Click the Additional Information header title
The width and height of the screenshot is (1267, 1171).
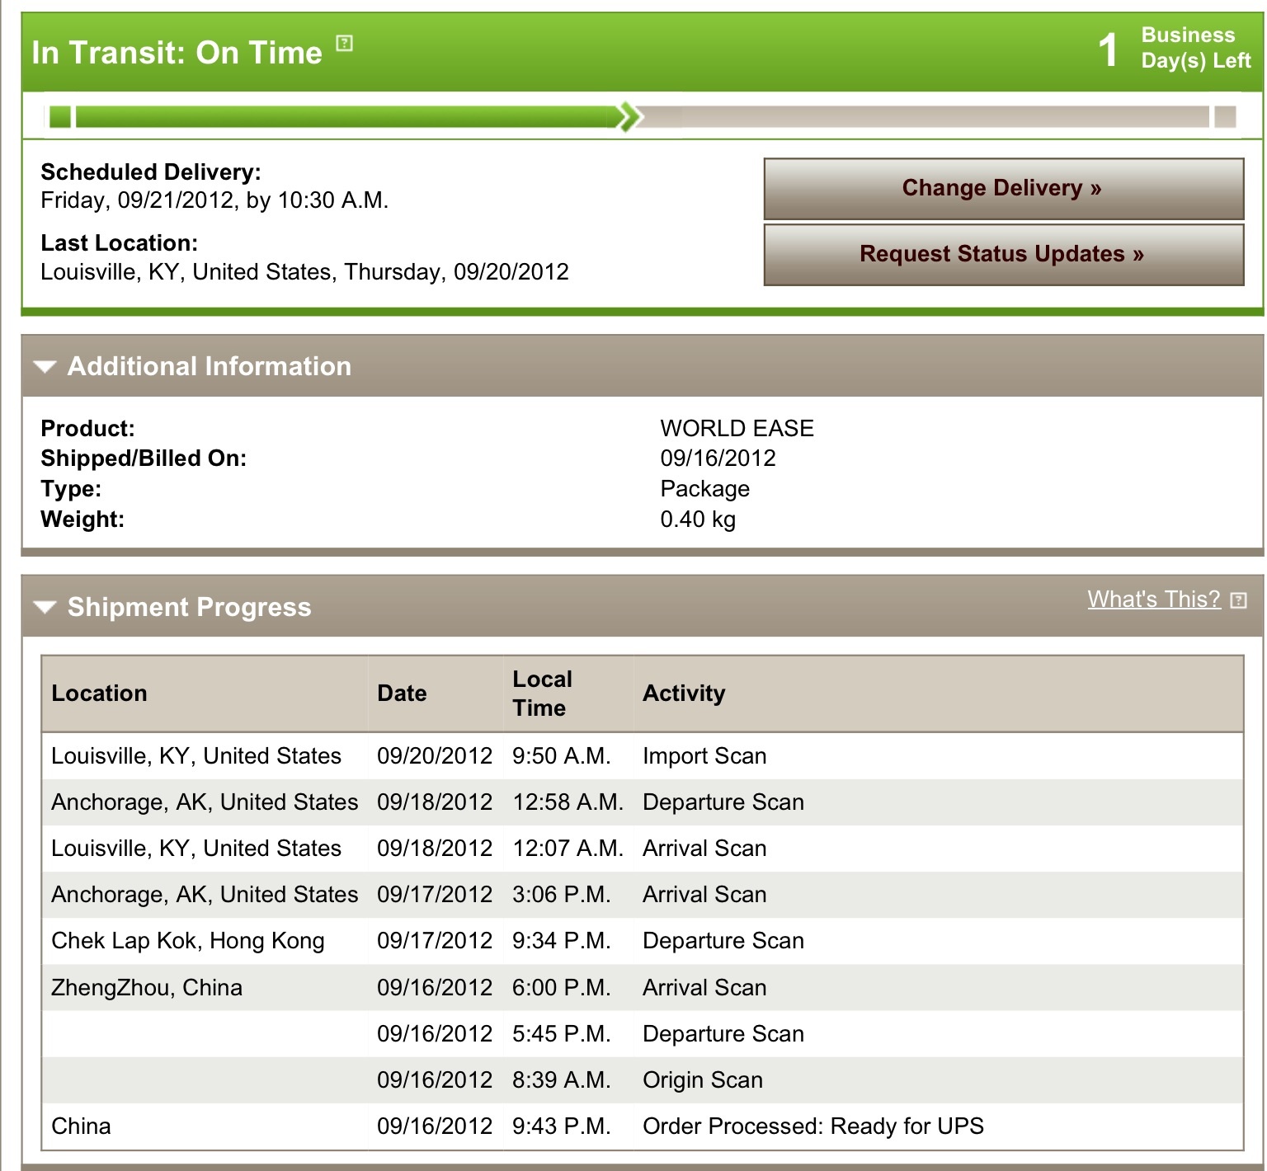pos(210,366)
